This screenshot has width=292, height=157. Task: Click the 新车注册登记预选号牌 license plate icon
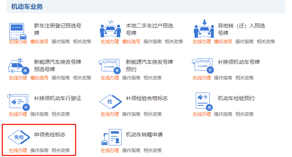click(x=18, y=31)
